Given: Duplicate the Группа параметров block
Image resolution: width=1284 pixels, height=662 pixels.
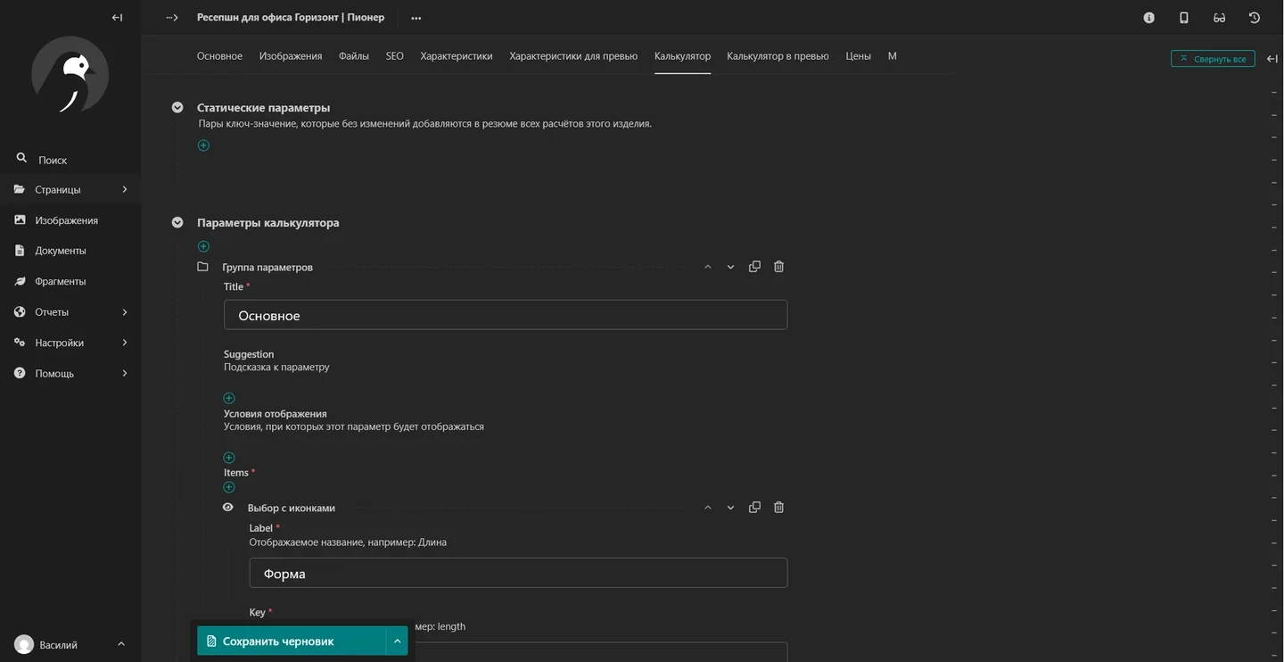Looking at the screenshot, I should click(754, 267).
